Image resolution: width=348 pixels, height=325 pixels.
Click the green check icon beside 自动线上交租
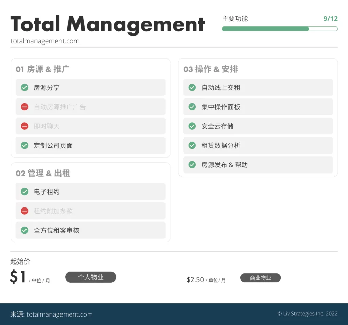pyautogui.click(x=192, y=88)
